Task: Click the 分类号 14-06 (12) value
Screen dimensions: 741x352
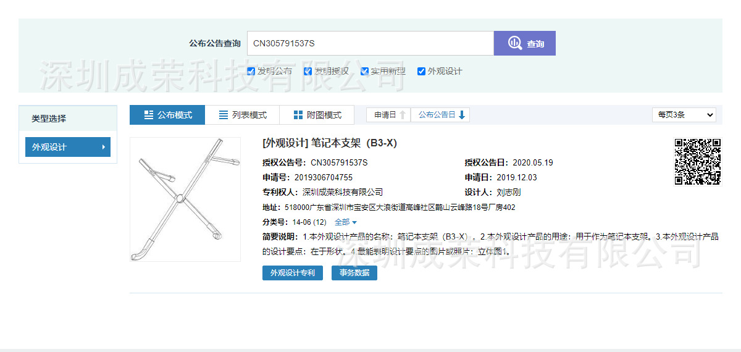Action: (311, 222)
